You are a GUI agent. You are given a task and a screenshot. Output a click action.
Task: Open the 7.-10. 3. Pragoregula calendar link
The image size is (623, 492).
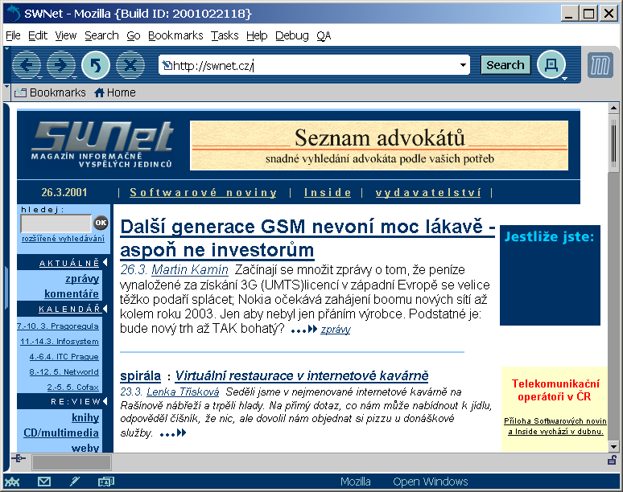point(58,326)
